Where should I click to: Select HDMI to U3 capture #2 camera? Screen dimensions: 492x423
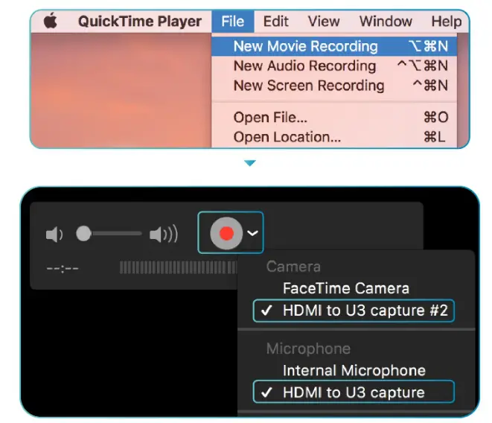[x=354, y=311]
